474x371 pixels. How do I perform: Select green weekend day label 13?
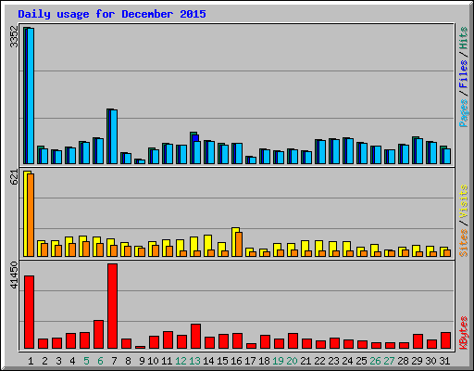click(x=194, y=361)
